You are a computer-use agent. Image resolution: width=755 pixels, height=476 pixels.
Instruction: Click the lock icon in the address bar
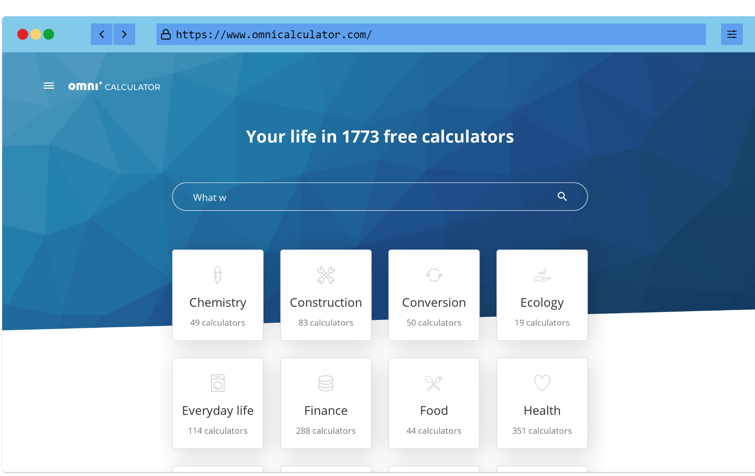pyautogui.click(x=168, y=34)
